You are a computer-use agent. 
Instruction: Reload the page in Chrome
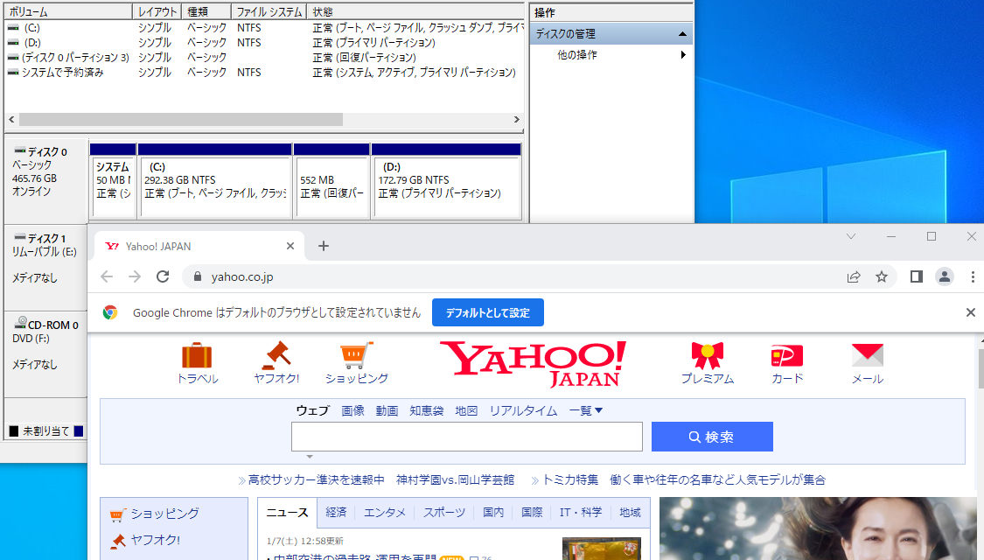pos(163,276)
